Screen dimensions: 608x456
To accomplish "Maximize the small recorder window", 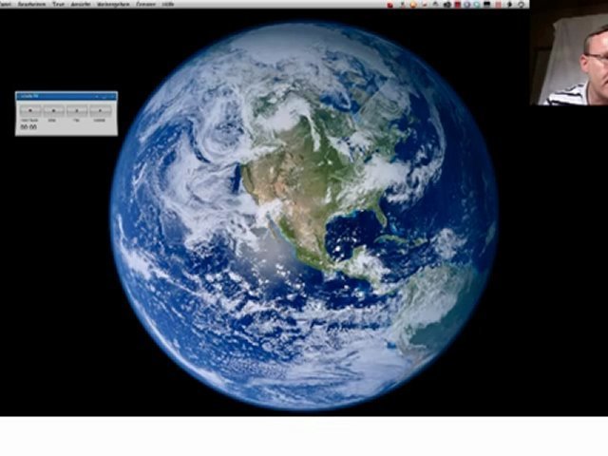I will [104, 96].
